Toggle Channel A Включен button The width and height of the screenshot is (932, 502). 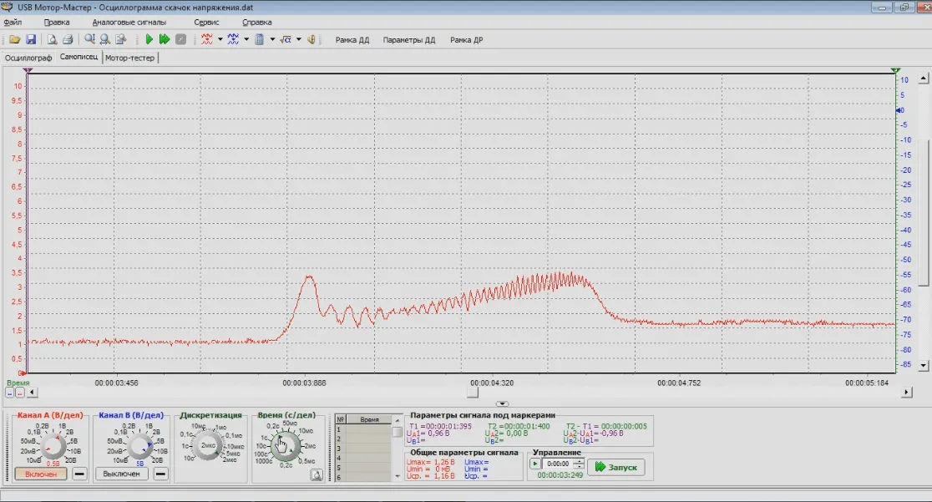tap(40, 474)
